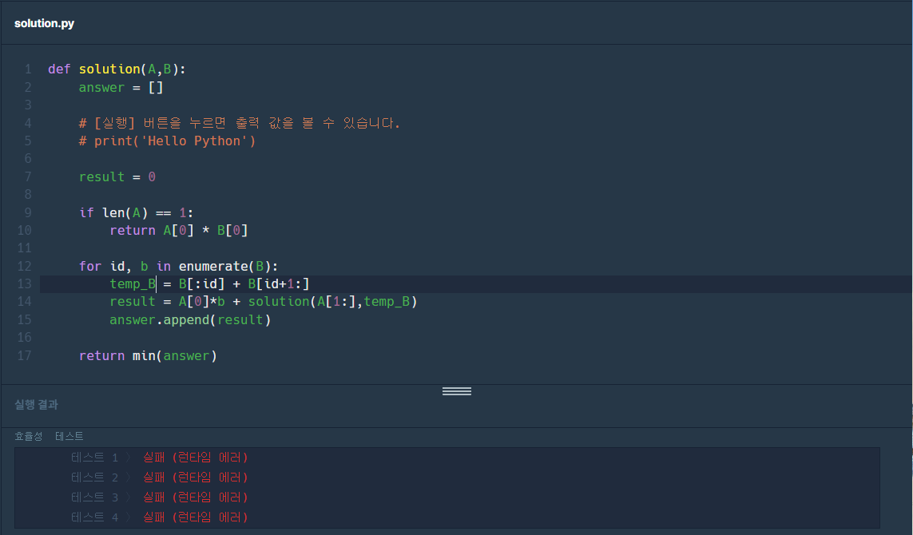
Task: Click line number 9 in the gutter
Action: [28, 212]
